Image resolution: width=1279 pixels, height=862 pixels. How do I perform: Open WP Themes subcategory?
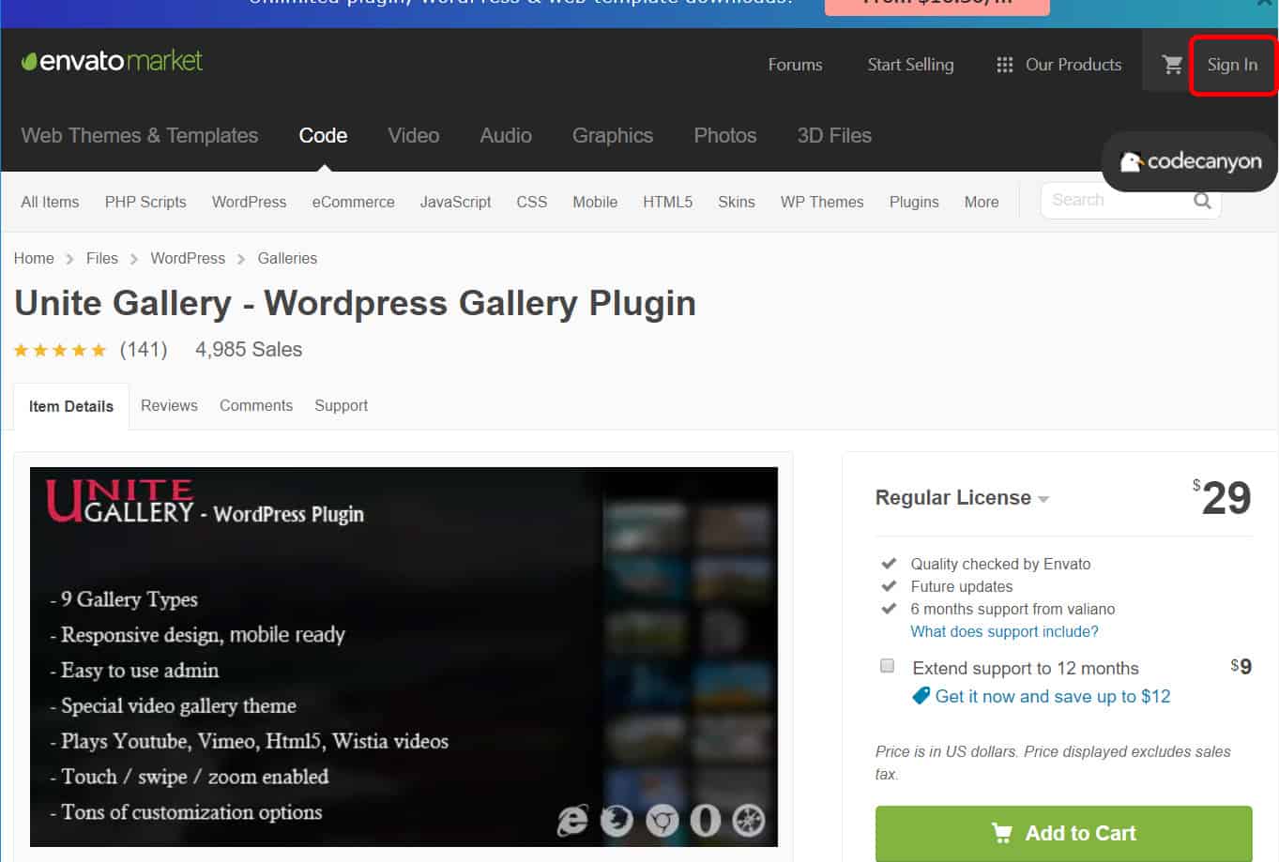[822, 202]
